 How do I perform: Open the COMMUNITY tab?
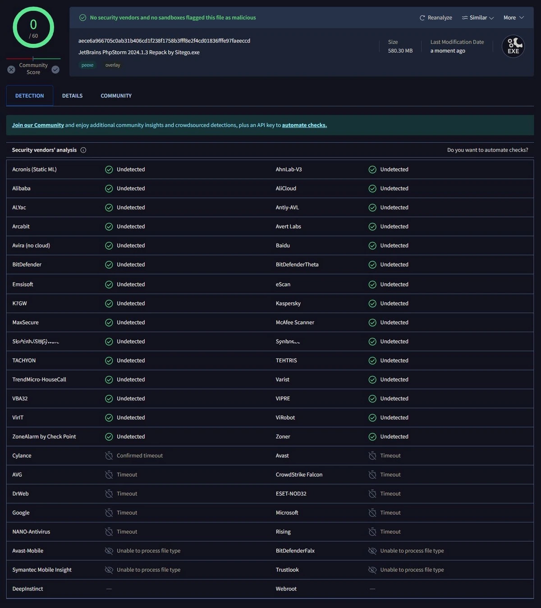[x=116, y=96]
